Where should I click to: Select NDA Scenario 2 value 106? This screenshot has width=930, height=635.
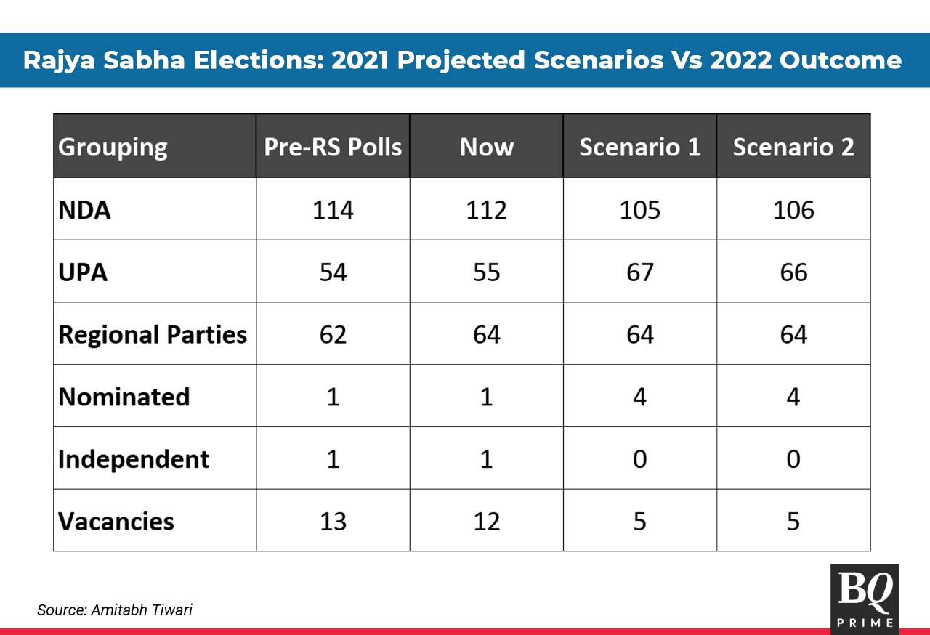point(793,210)
